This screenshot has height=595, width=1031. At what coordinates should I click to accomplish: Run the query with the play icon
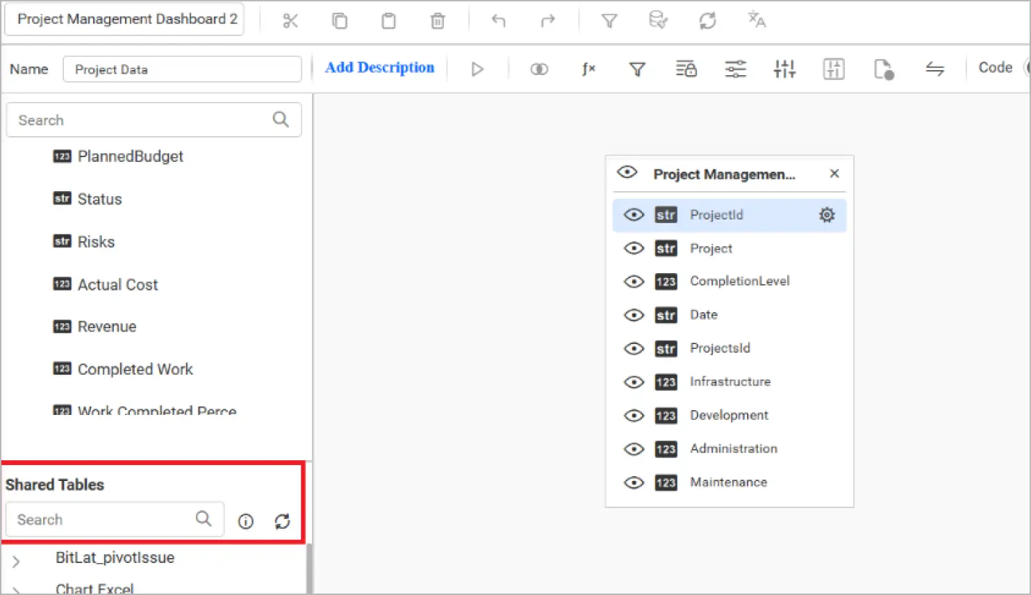click(x=477, y=68)
